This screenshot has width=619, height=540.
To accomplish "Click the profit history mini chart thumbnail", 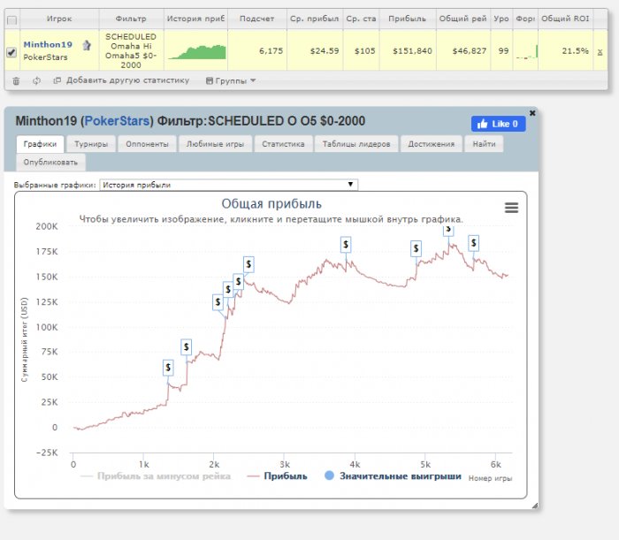I will (x=197, y=52).
